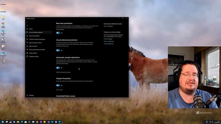Maximize the Windows Security window
This screenshot has width=221, height=124.
pos(123,19)
